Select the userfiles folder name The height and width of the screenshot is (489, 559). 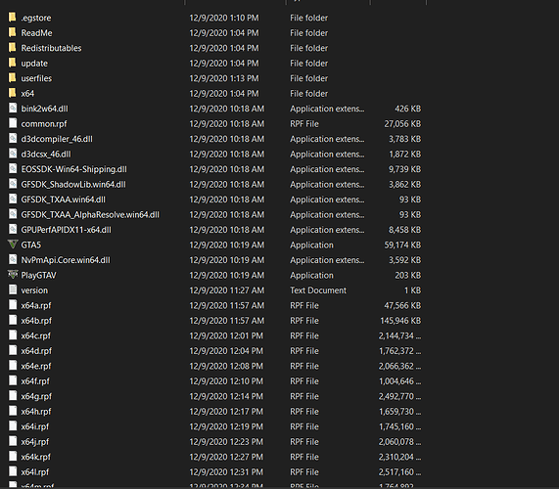pyautogui.click(x=36, y=78)
